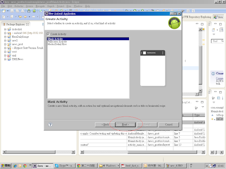Toggle Show Whitespace Characters in toolbar
226x169 pixels.
click(193, 11)
